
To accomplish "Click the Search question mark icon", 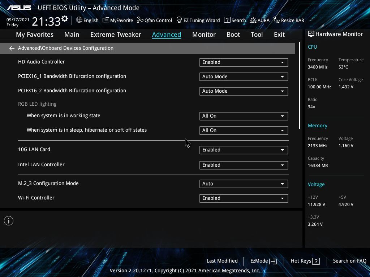I will 227,20.
